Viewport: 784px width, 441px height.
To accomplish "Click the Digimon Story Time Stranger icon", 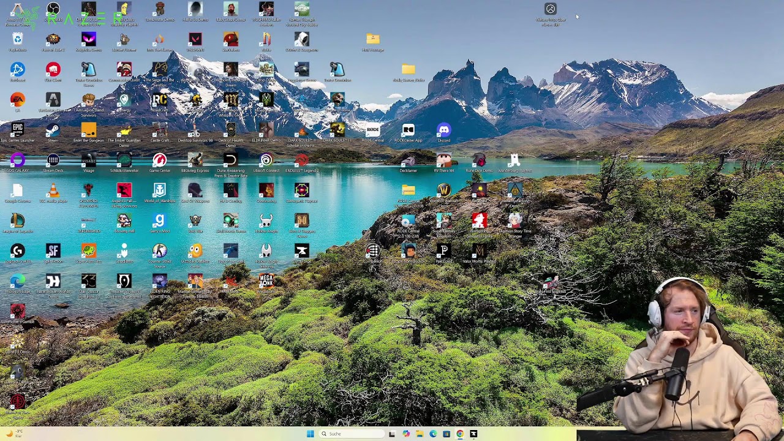I will [515, 220].
